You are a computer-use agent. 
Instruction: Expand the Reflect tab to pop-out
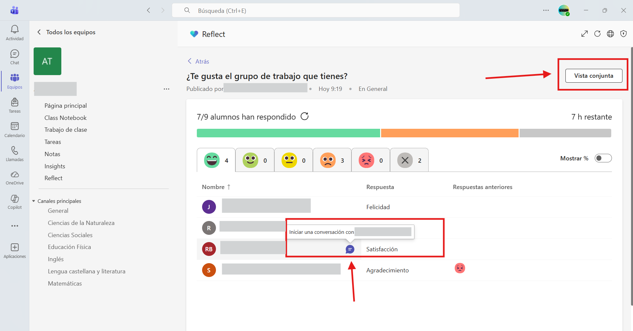pos(585,34)
